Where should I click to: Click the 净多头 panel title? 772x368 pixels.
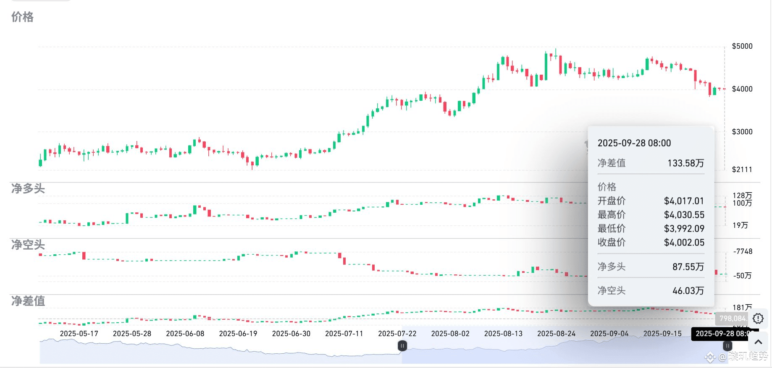pos(28,188)
